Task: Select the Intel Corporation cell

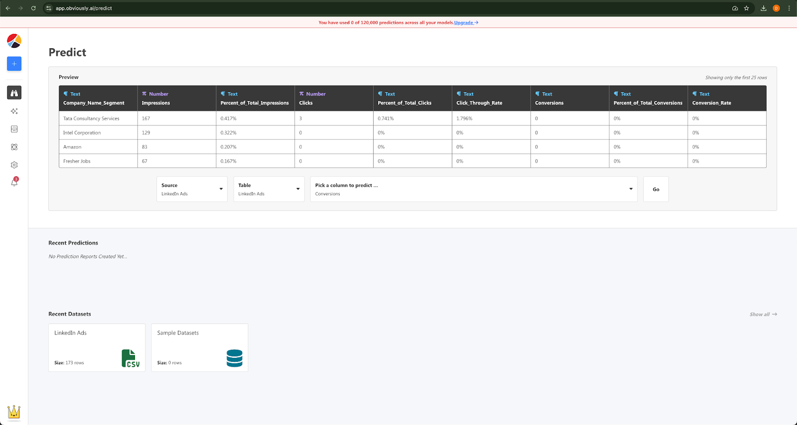Action: [x=98, y=133]
